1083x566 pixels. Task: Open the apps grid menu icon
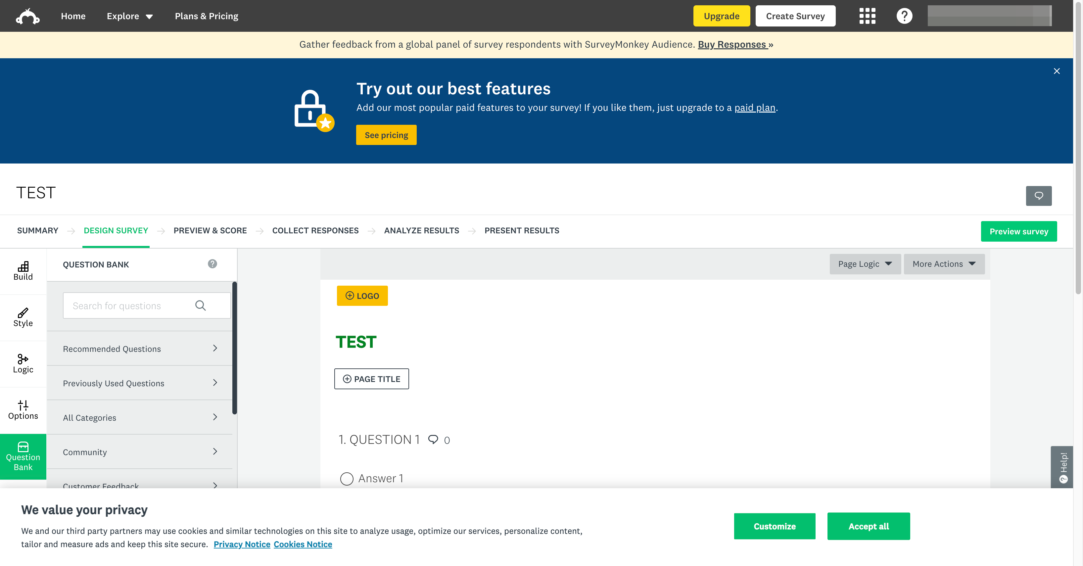[867, 16]
